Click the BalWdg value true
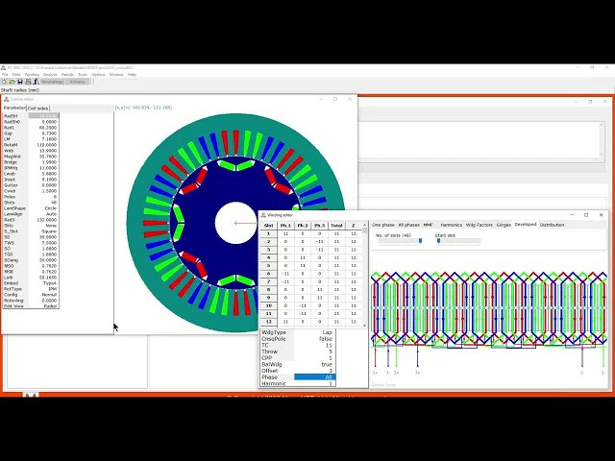The height and width of the screenshot is (461, 615). tap(314, 365)
